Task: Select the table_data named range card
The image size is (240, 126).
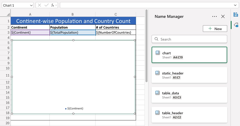Action: click(189, 95)
